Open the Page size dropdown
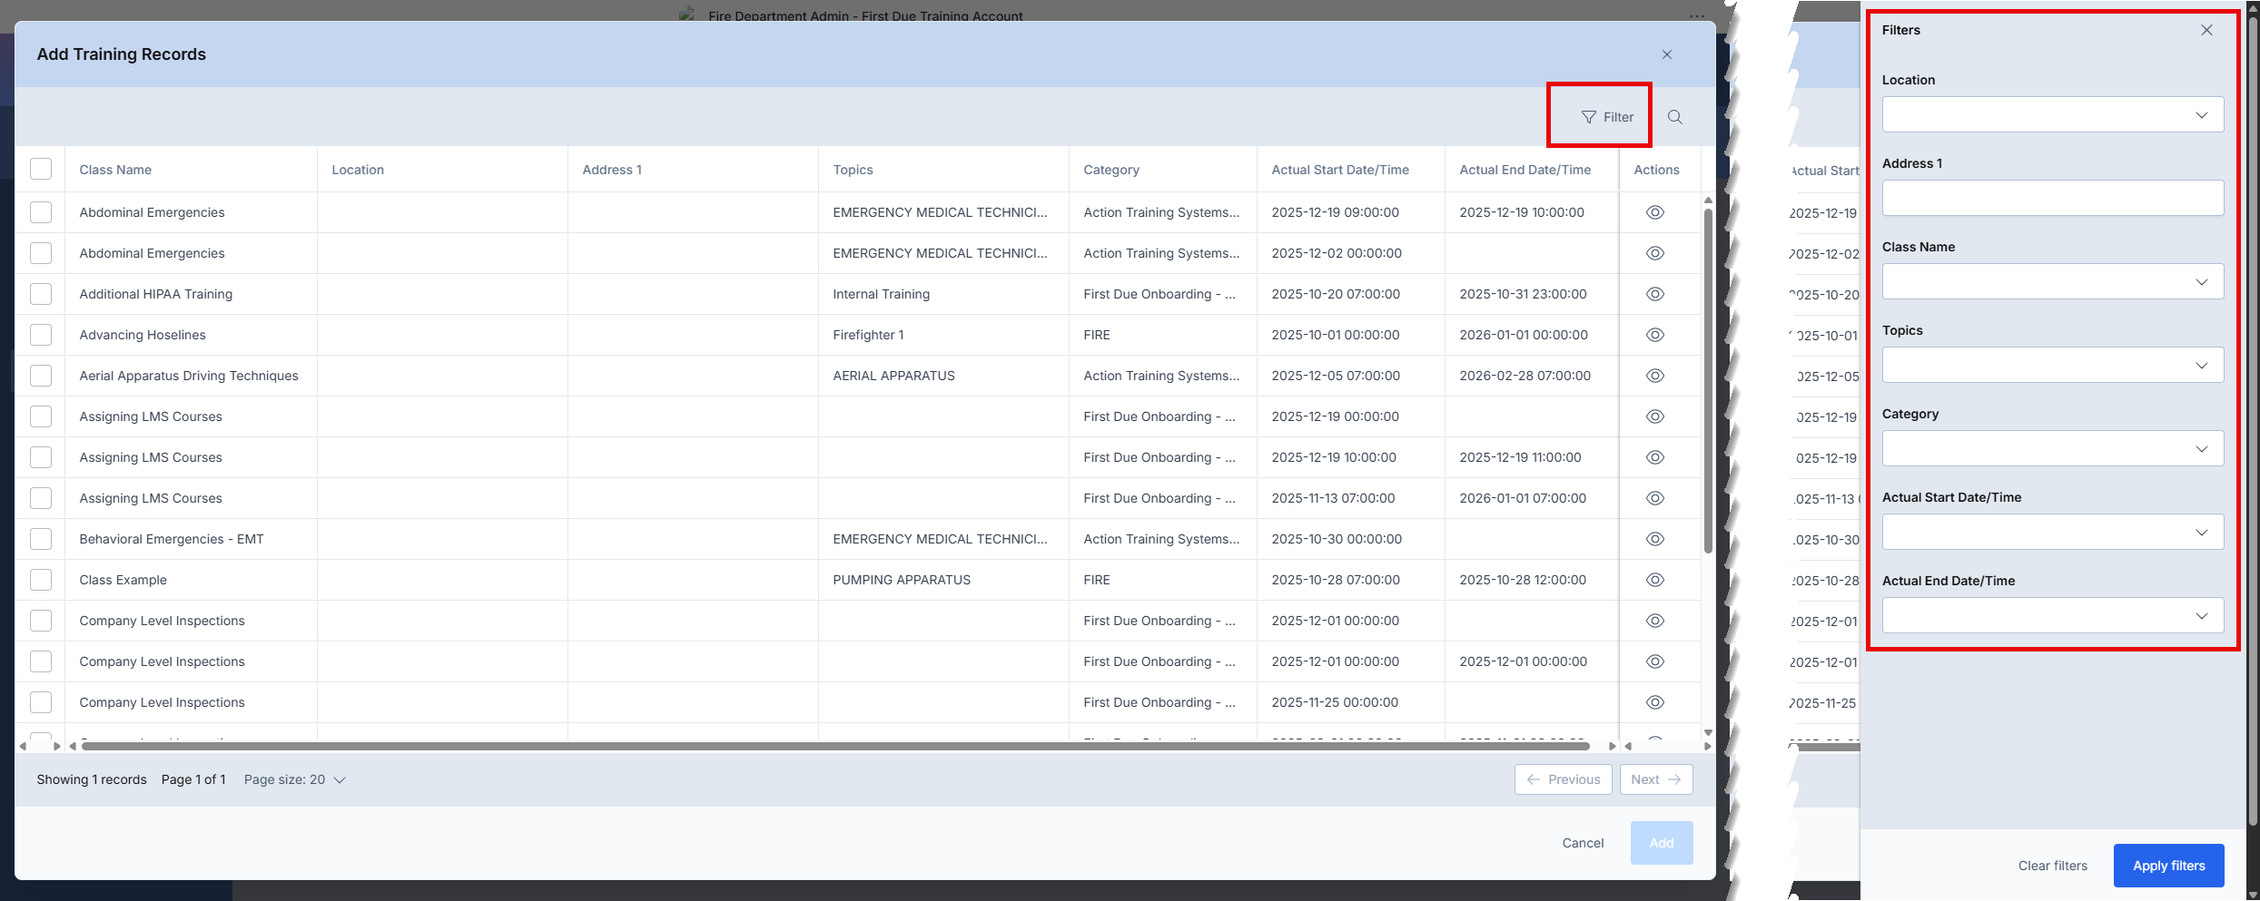This screenshot has height=901, width=2260. click(294, 779)
